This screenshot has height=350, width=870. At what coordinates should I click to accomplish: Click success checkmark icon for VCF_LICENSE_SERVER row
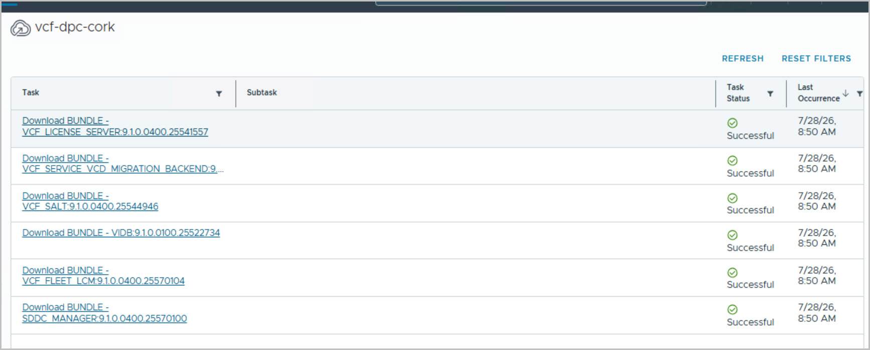pos(733,123)
